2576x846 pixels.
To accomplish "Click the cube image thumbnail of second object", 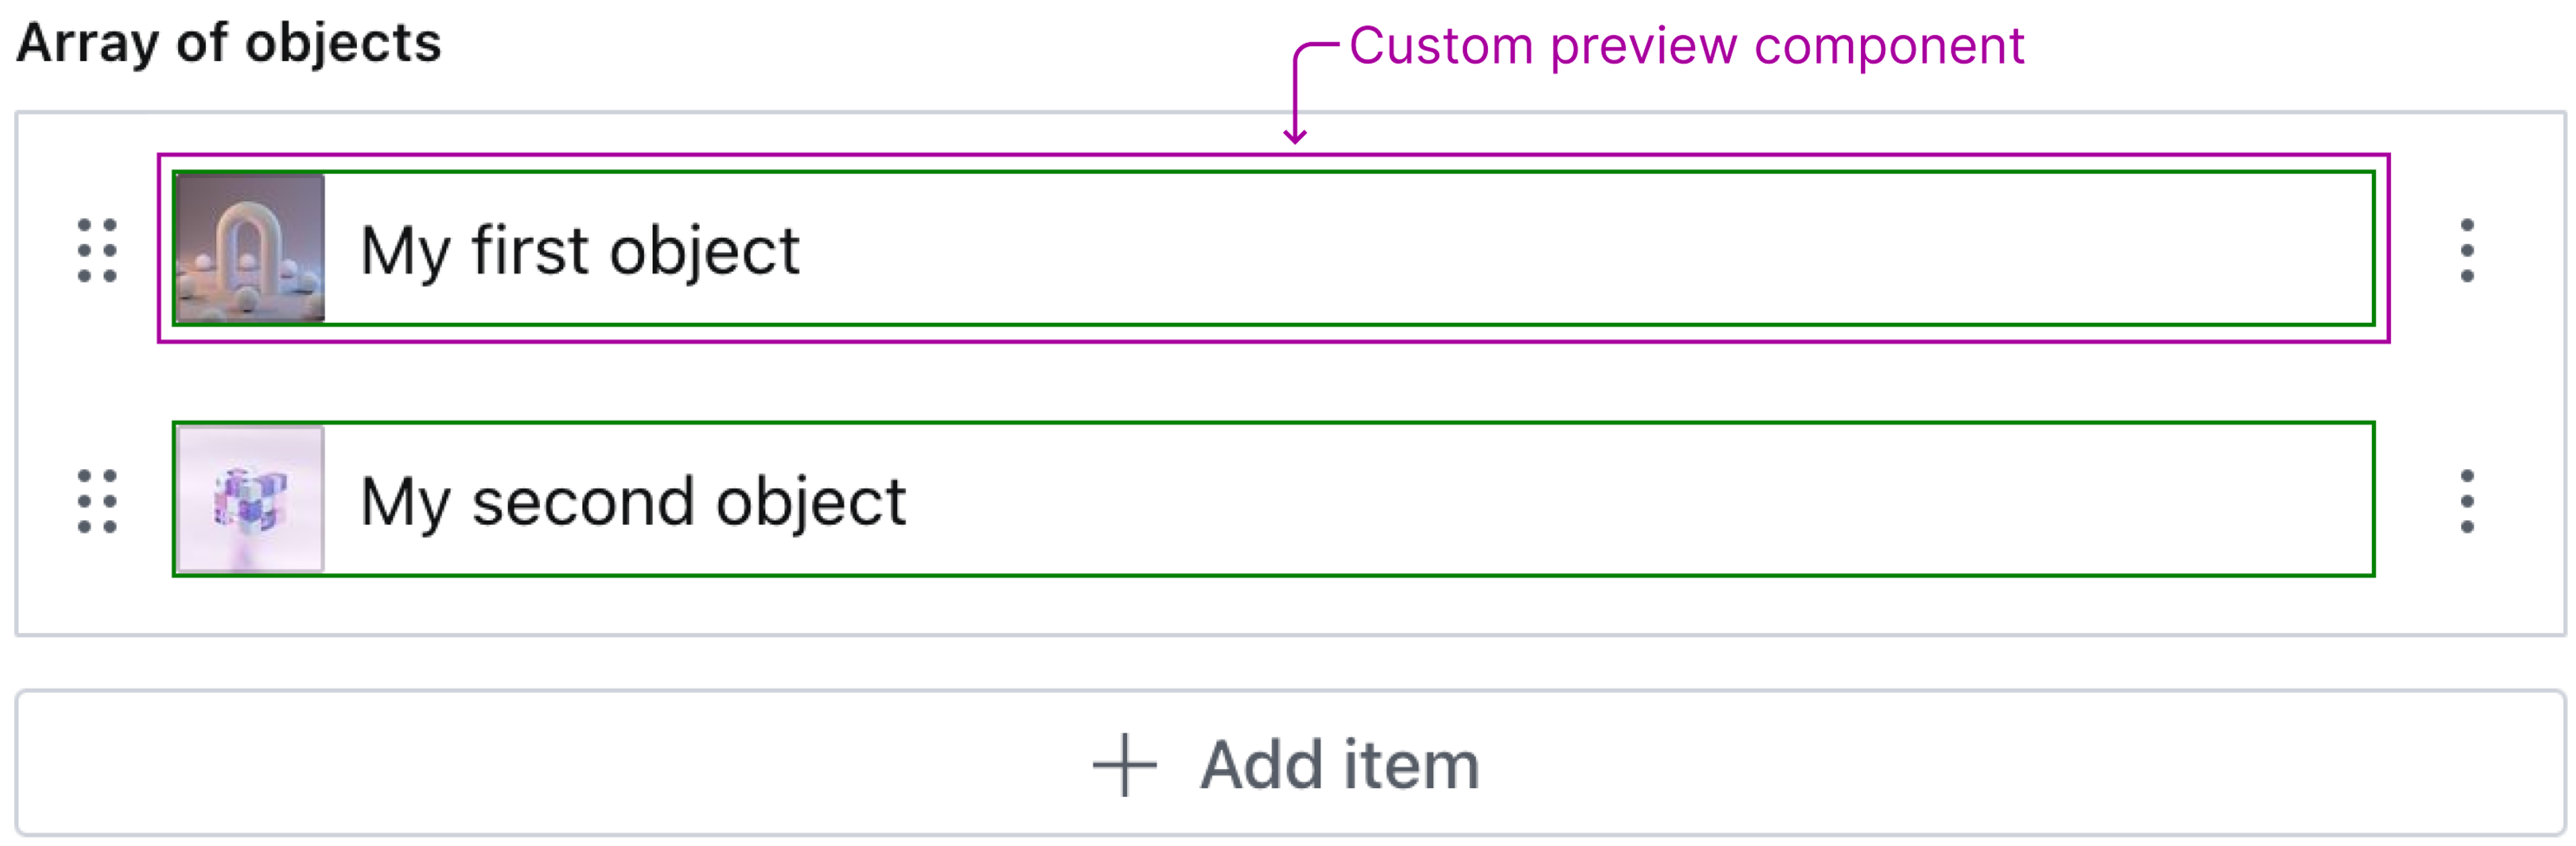I will 250,499.
